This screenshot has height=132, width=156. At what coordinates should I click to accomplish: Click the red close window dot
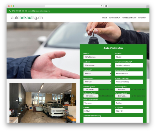click(x=9, y=6)
